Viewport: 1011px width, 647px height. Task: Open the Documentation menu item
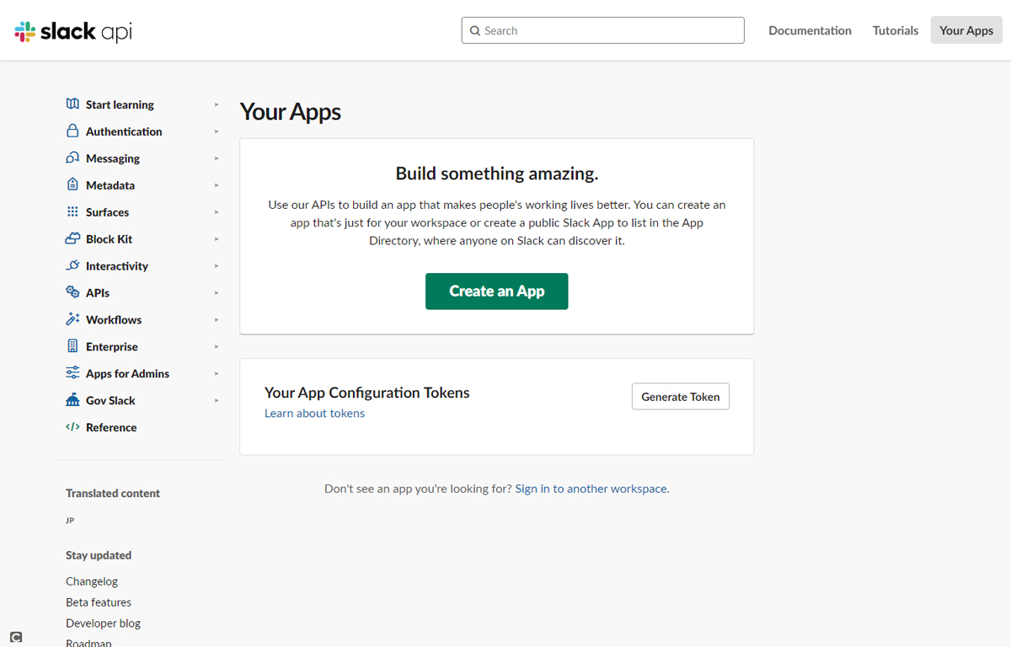point(810,30)
